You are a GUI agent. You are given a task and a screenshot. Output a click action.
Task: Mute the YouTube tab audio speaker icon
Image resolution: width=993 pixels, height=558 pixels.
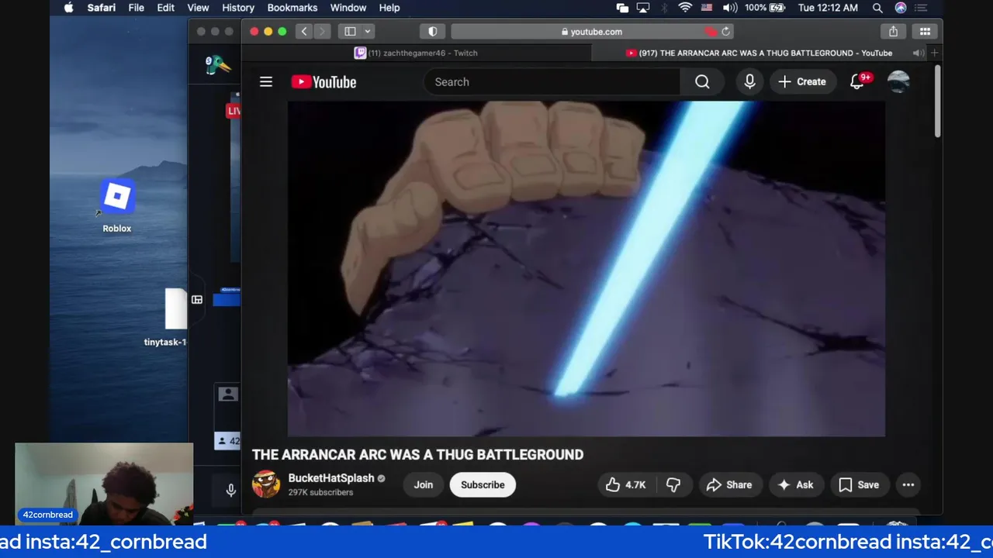tap(918, 53)
